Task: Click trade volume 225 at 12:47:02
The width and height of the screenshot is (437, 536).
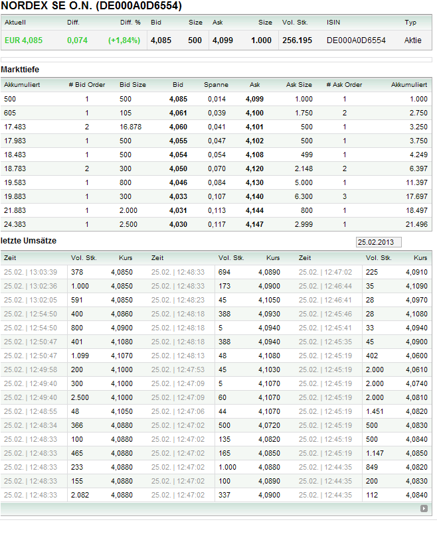Action: coord(372,272)
